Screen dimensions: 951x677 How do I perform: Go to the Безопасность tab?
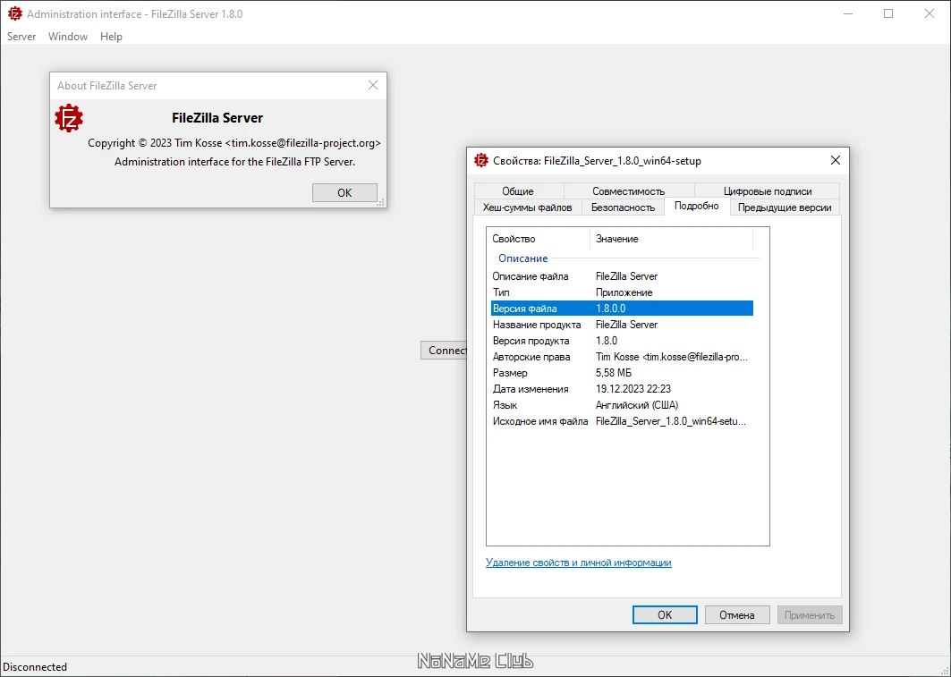click(623, 207)
